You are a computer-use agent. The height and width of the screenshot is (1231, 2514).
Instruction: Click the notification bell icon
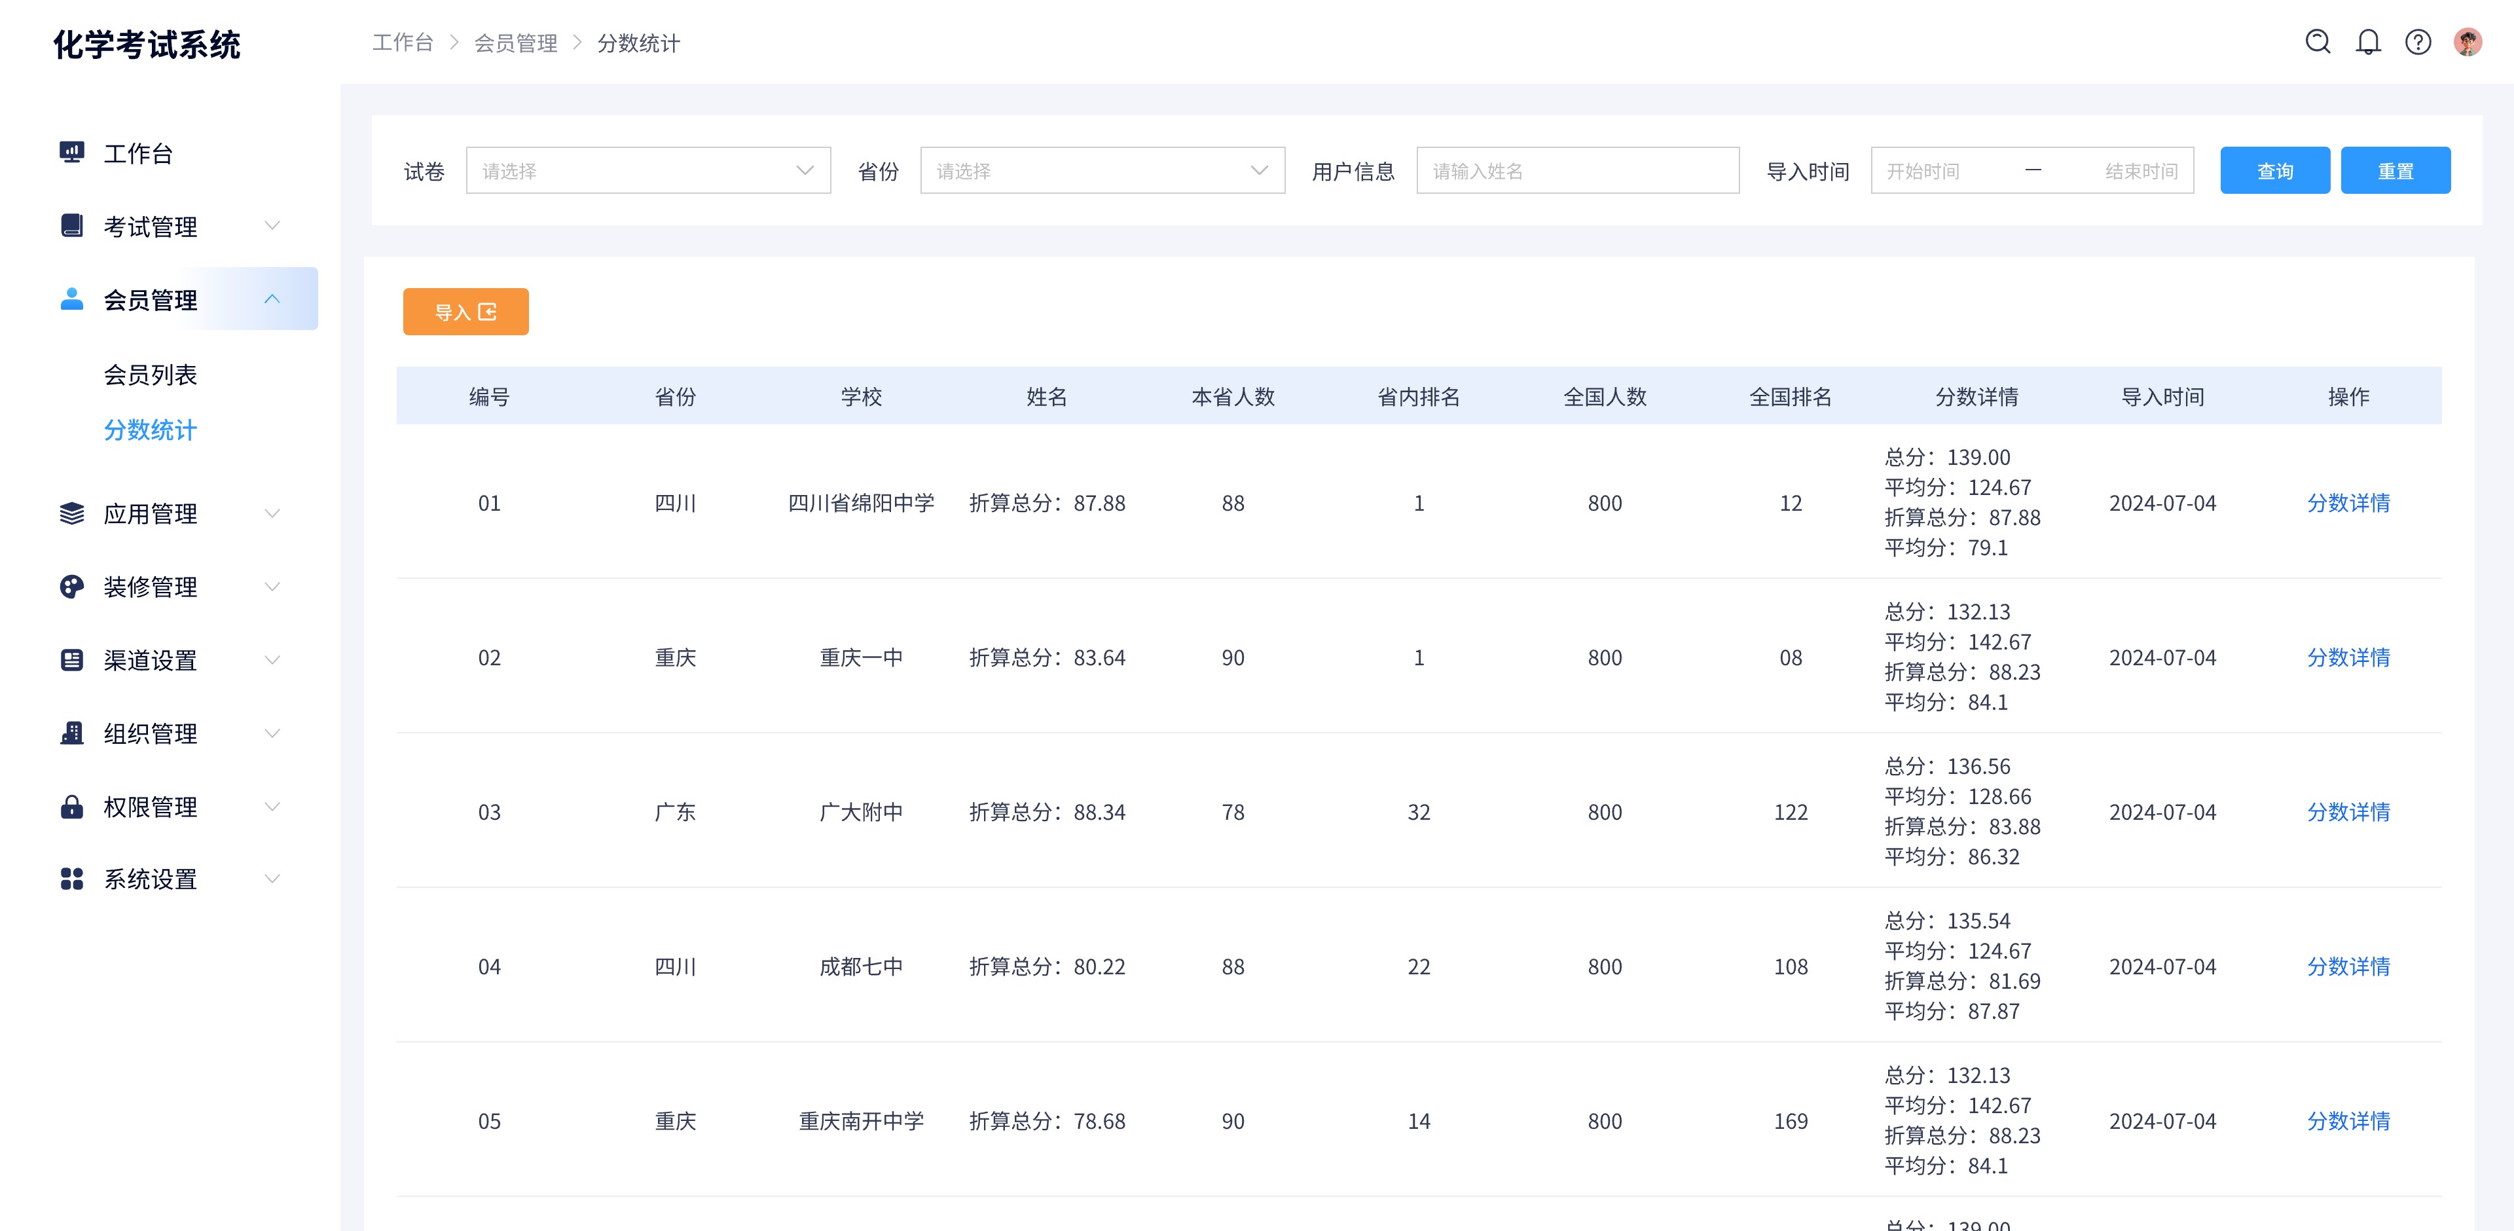(x=2367, y=42)
